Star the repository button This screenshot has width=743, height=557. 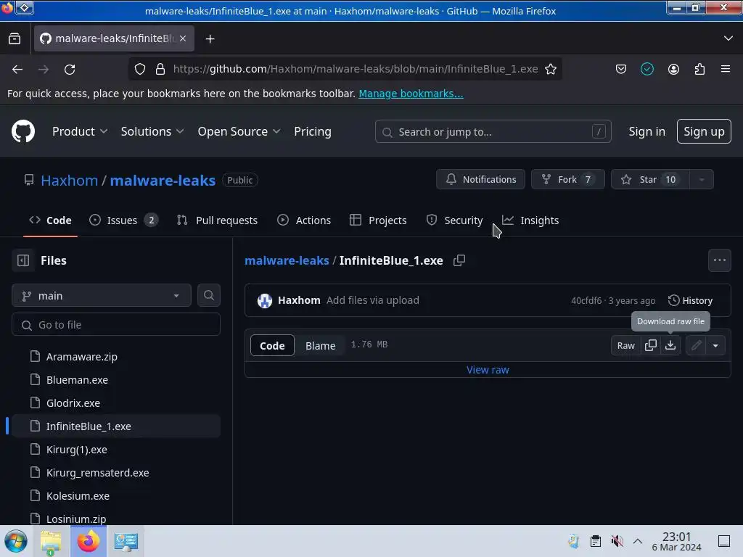pyautogui.click(x=650, y=180)
